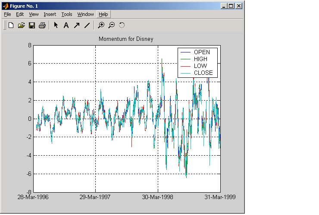Open the Help menu

[103, 14]
